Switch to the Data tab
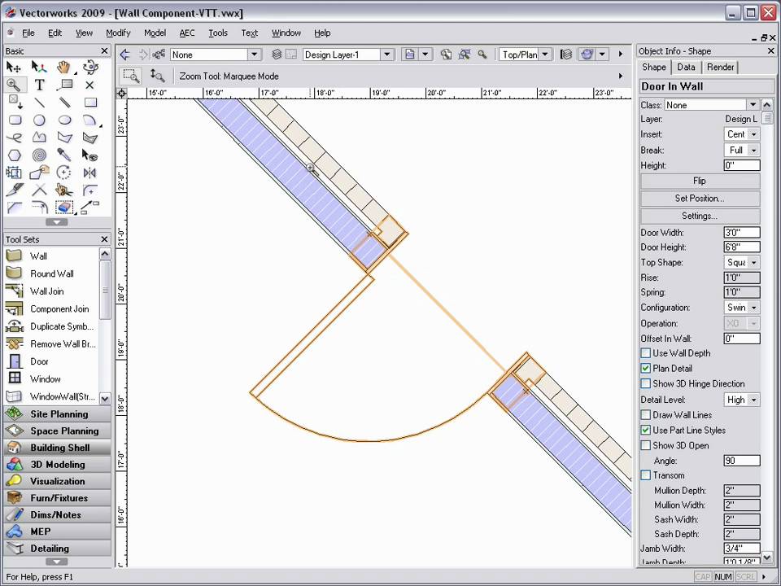Image resolution: width=781 pixels, height=586 pixels. click(x=686, y=67)
